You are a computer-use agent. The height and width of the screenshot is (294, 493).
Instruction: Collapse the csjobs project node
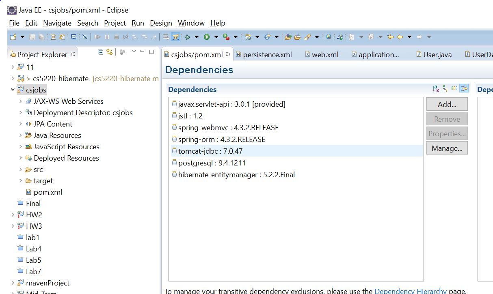13,90
